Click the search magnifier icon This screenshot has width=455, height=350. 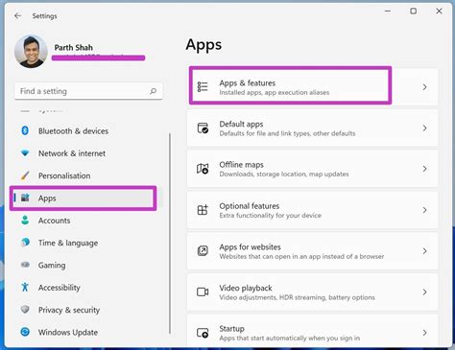(x=154, y=91)
